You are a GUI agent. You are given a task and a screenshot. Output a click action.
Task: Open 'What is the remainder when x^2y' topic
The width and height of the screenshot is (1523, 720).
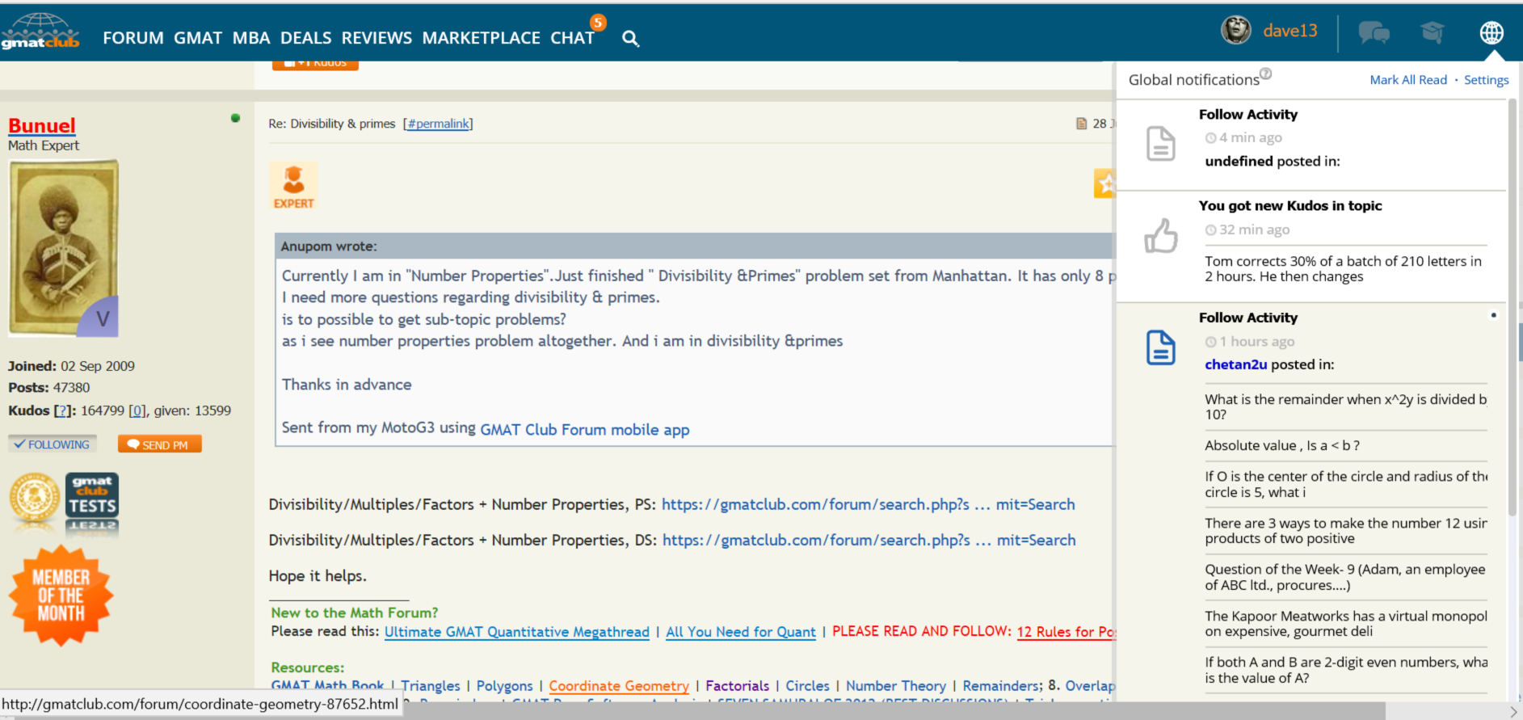[1346, 407]
